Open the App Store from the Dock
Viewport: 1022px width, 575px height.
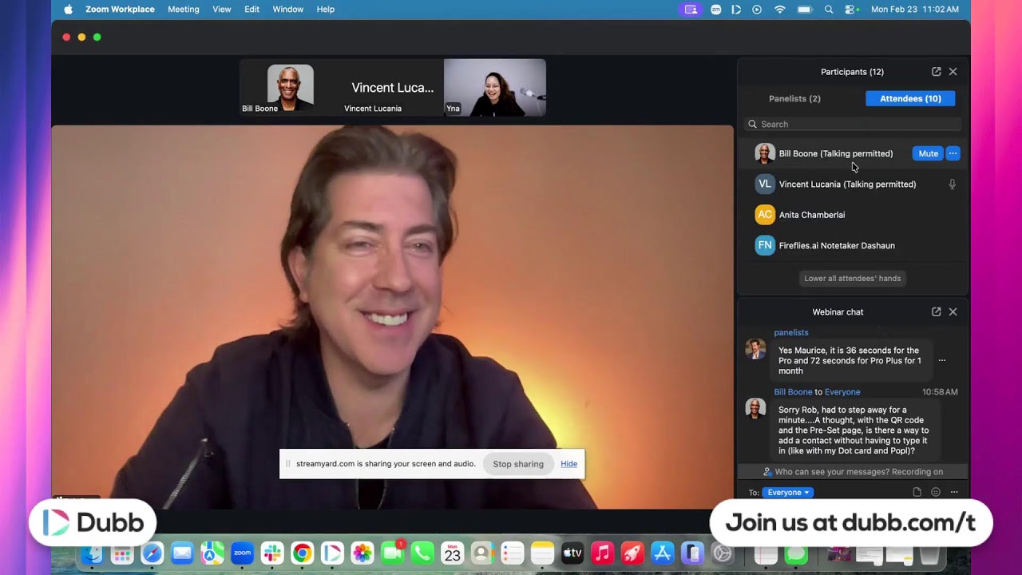(663, 553)
